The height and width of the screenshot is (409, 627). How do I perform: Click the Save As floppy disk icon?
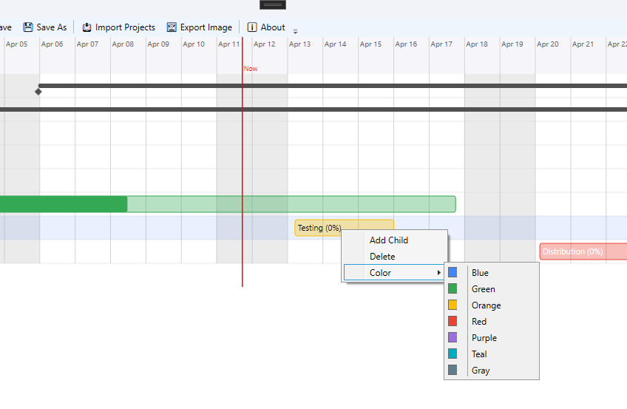coord(28,27)
